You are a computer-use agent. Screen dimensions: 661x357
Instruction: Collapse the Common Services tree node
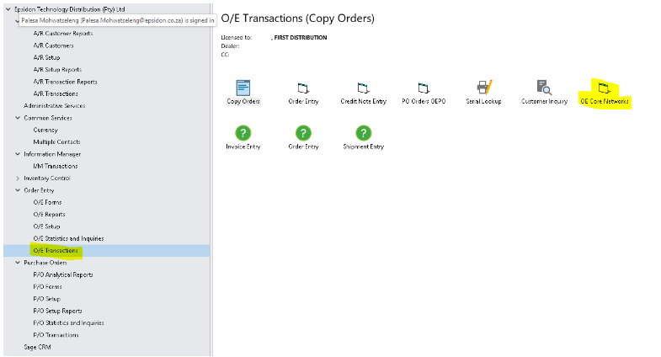coord(18,118)
